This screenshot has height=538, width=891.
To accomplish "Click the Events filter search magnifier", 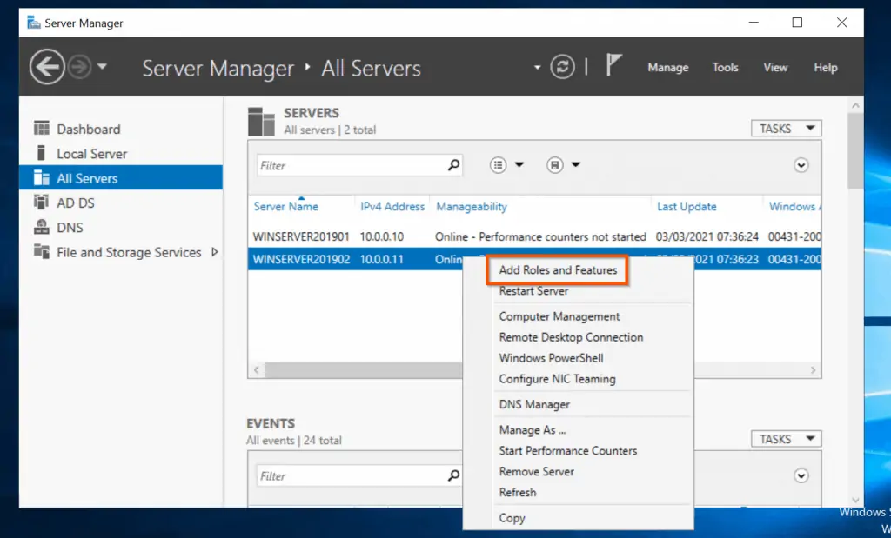I will tap(453, 475).
